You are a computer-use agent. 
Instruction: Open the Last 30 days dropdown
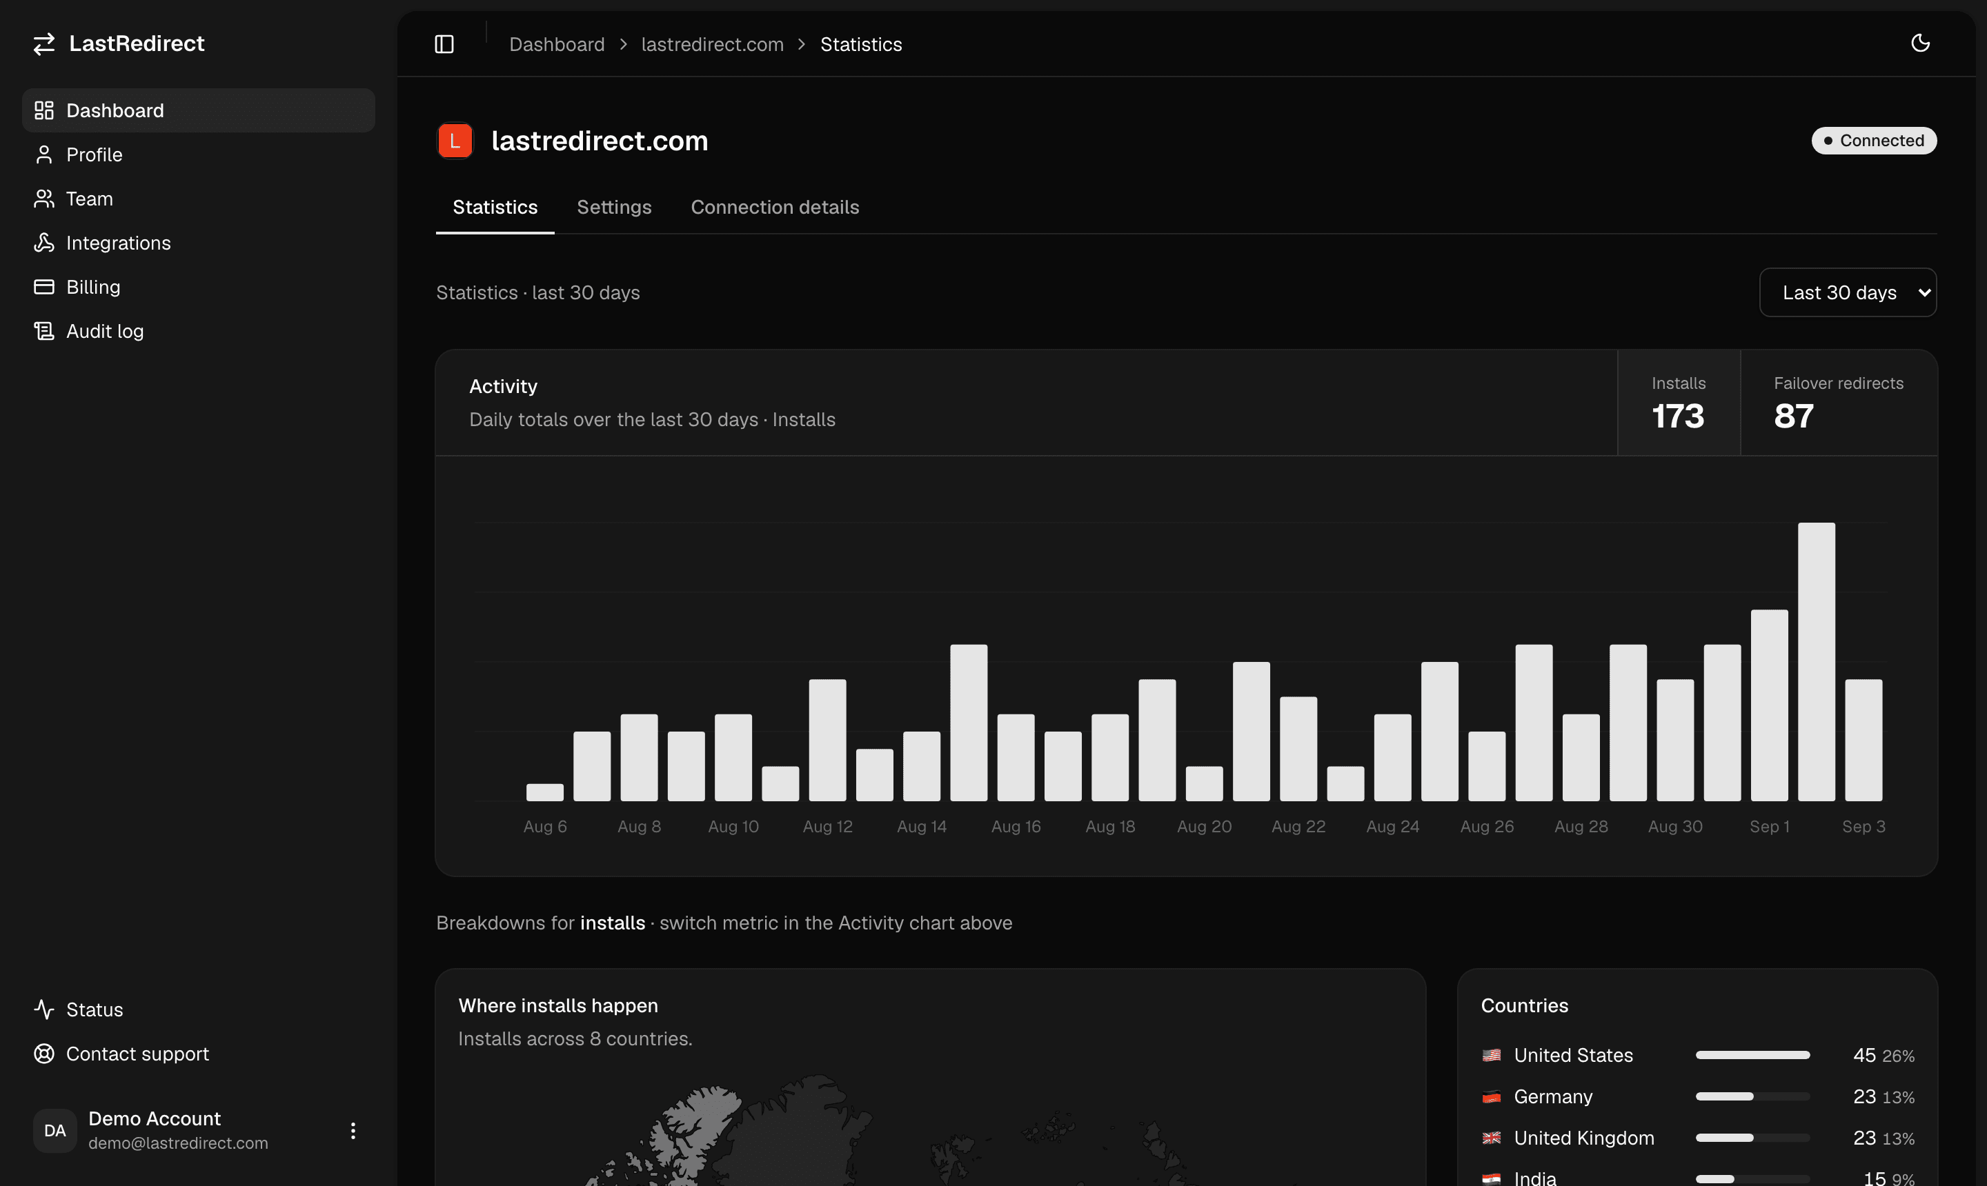[x=1848, y=292]
